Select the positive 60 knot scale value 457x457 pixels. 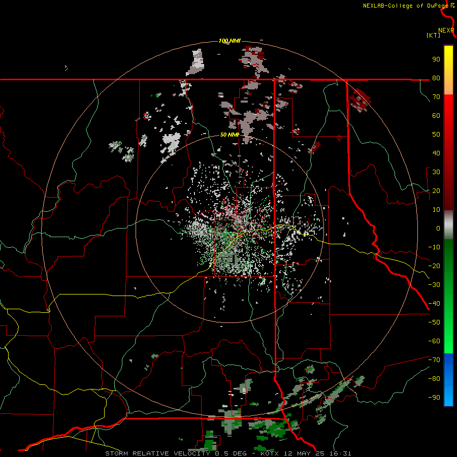tap(436, 116)
